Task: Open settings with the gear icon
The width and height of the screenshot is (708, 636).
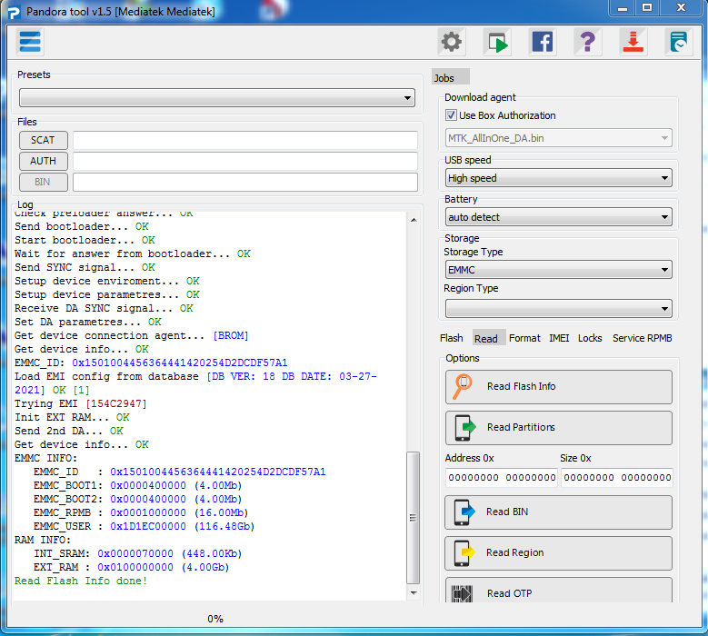Action: coord(451,42)
